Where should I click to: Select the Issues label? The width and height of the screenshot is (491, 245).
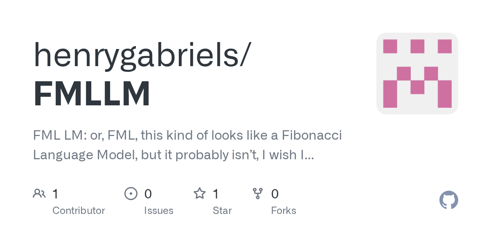pyautogui.click(x=159, y=211)
